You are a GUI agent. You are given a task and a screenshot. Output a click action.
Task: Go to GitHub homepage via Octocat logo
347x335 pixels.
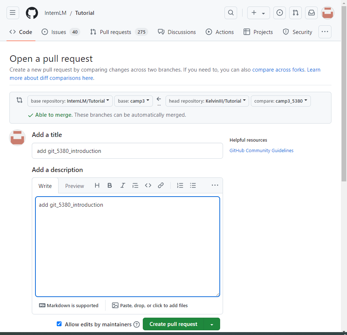click(x=32, y=13)
